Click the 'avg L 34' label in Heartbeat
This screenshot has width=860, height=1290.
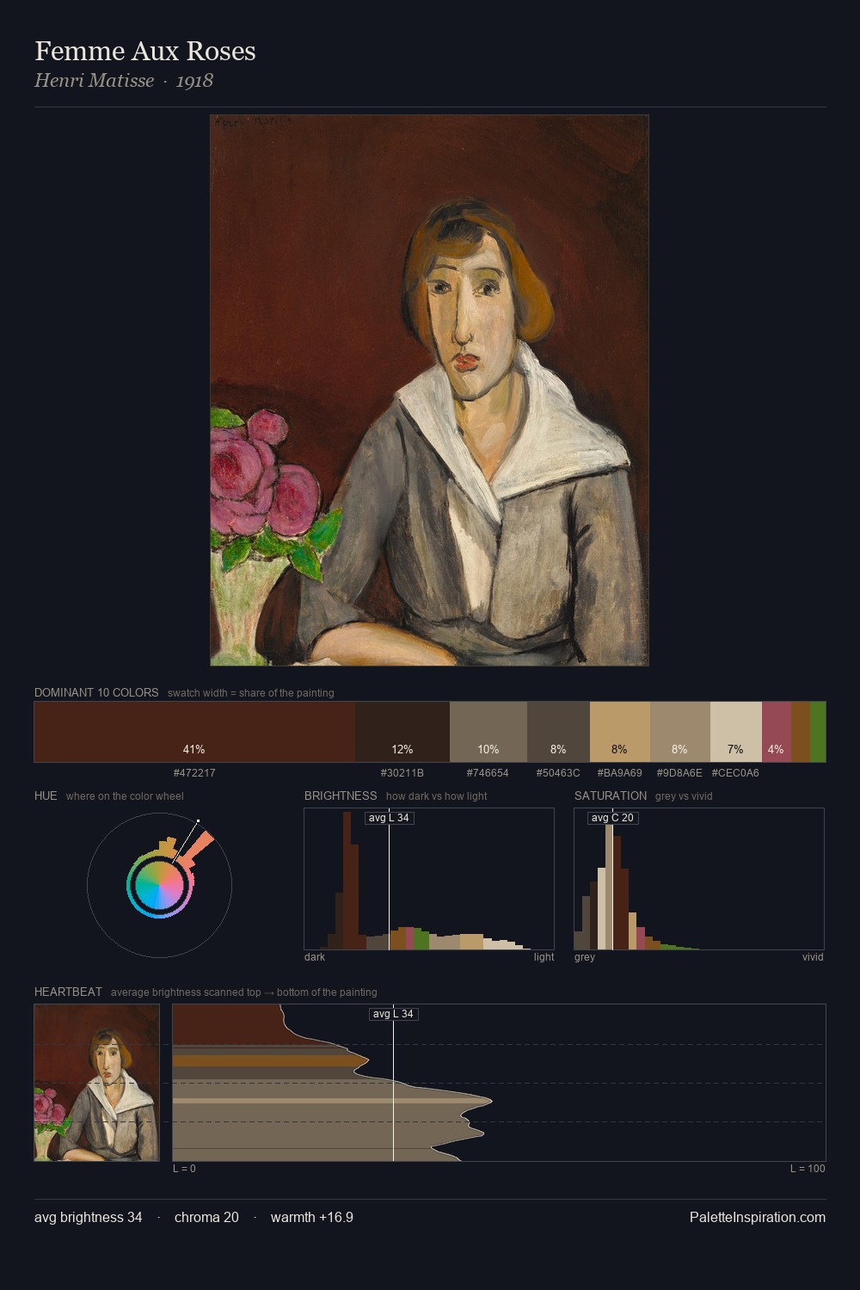393,1014
